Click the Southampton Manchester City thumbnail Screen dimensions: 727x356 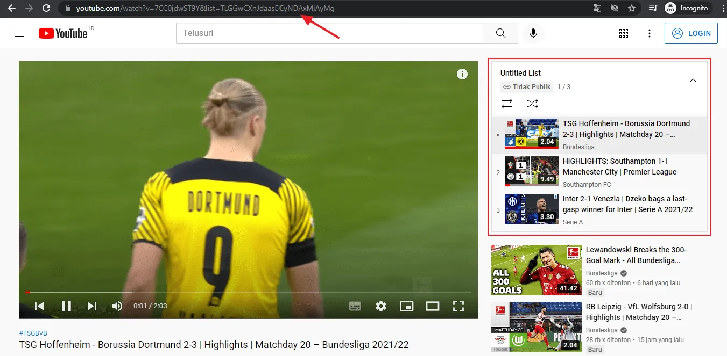[532, 171]
